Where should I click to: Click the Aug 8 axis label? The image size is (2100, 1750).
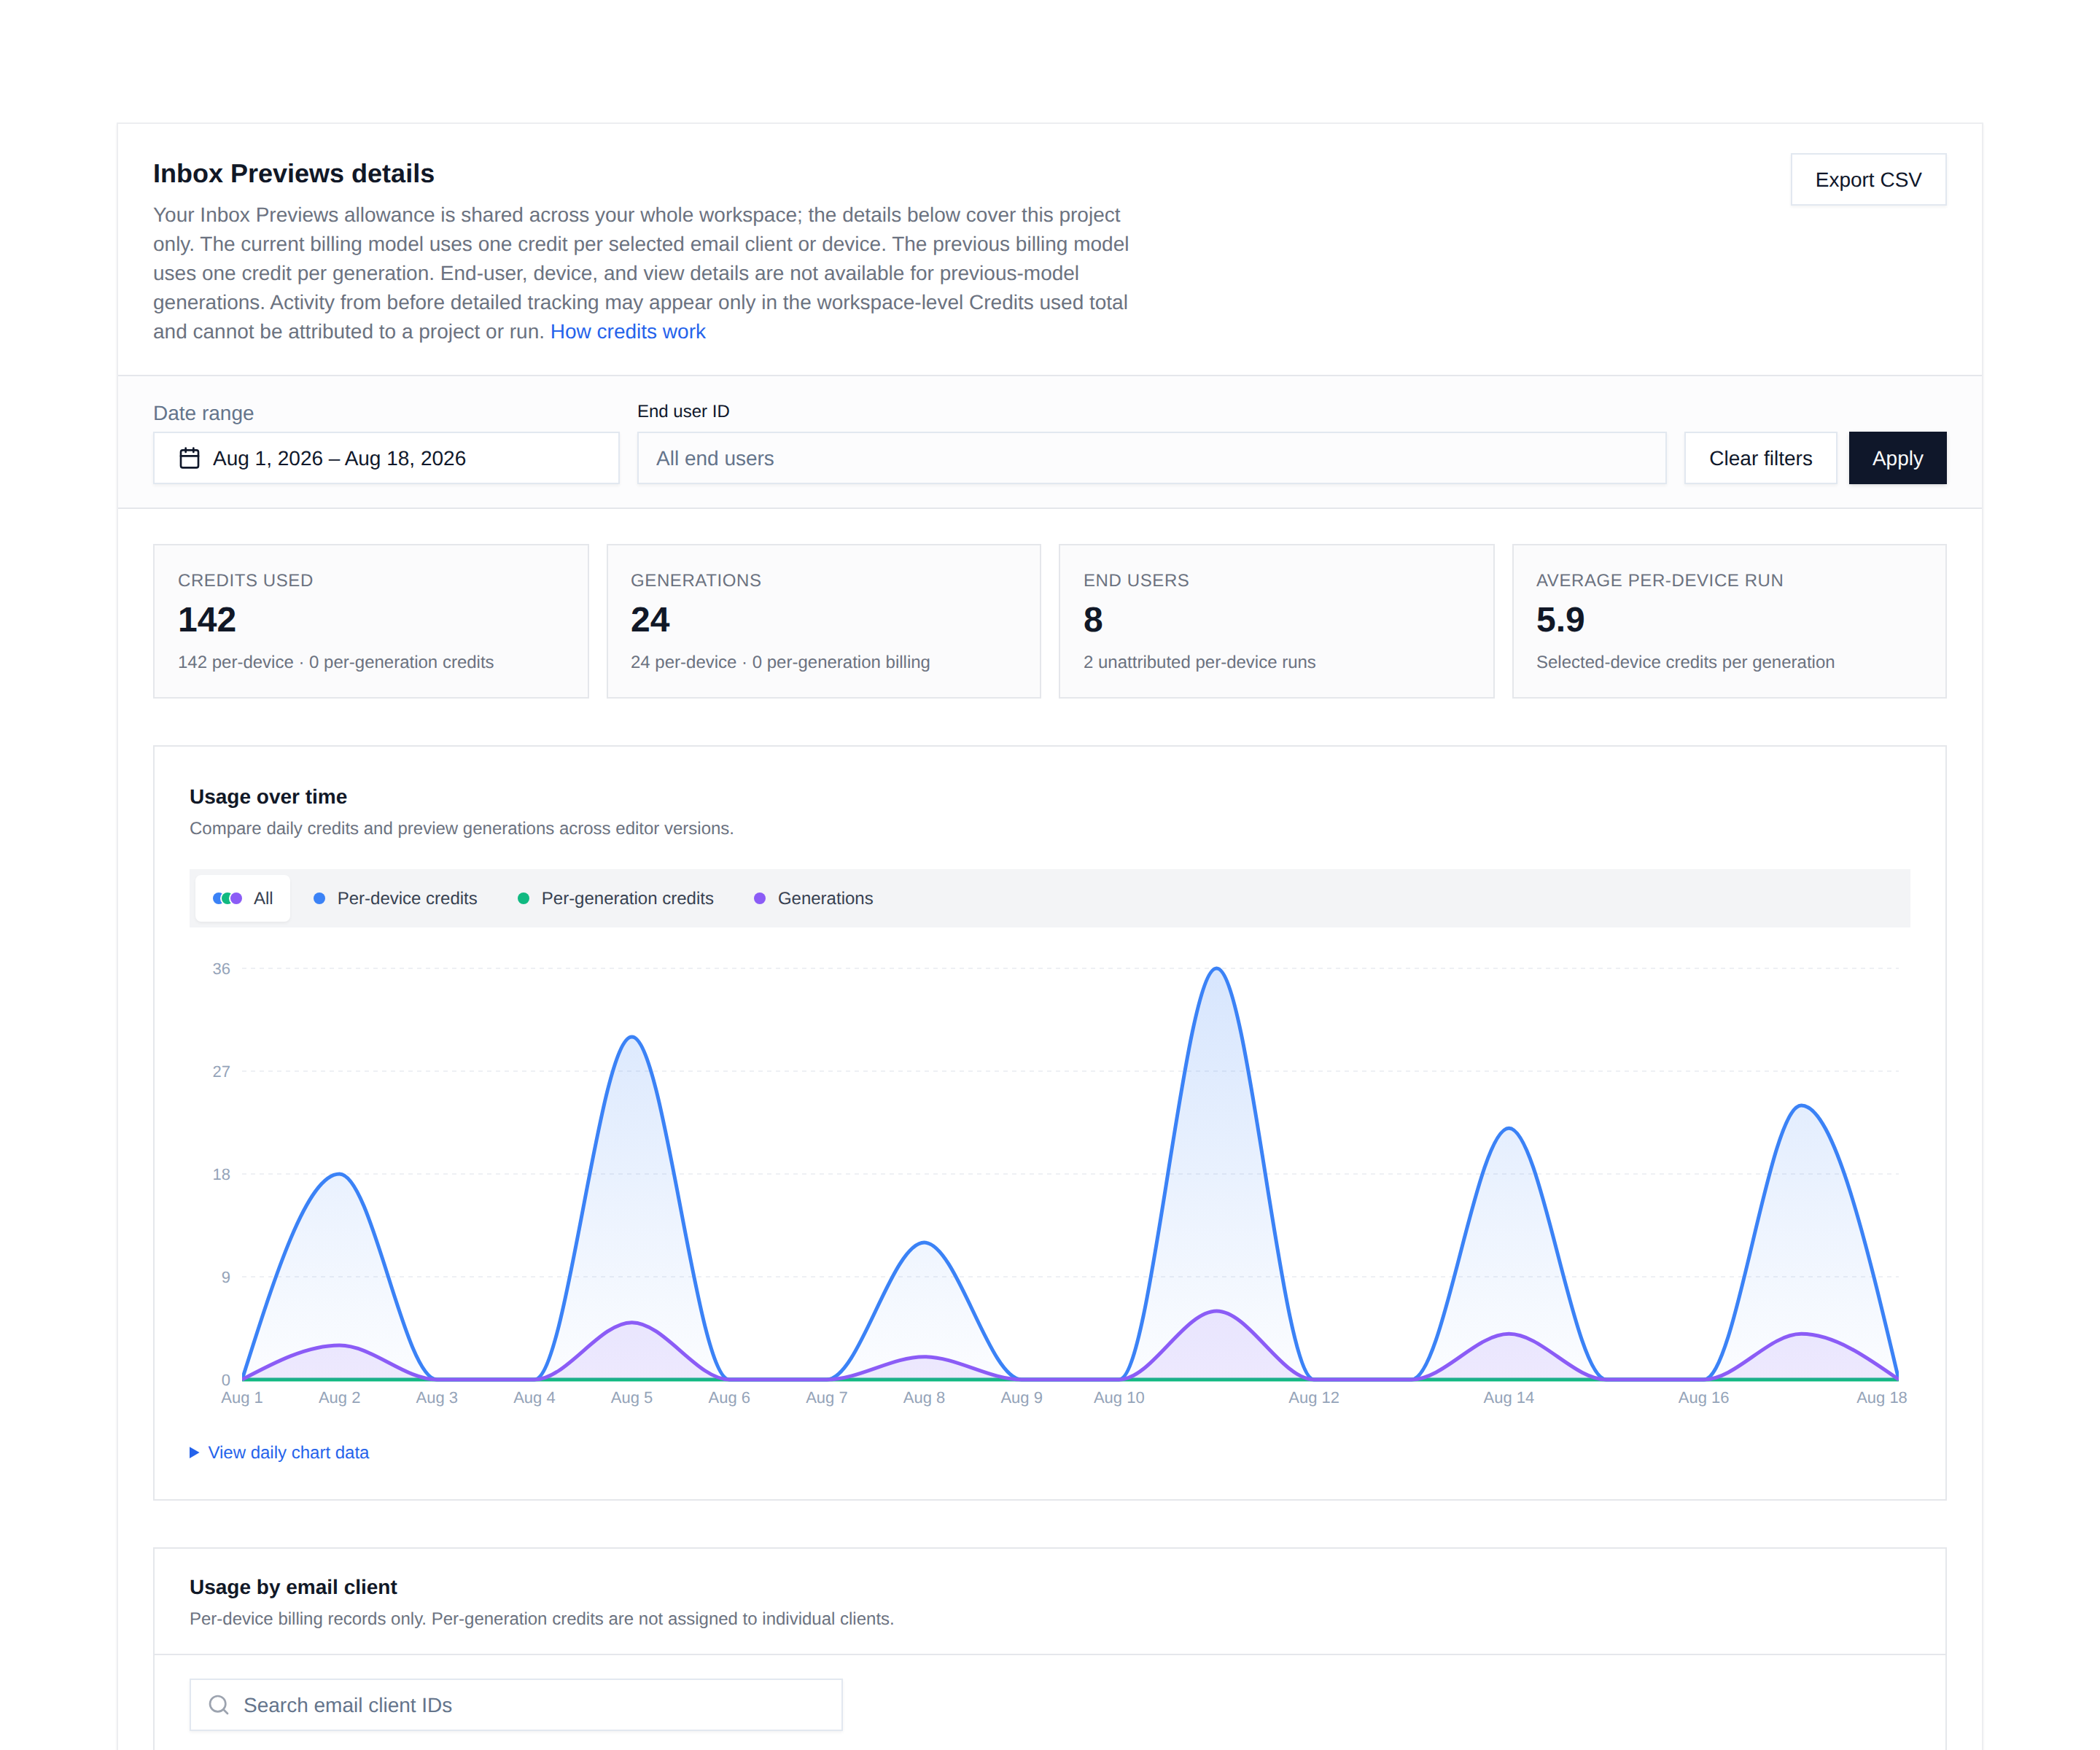924,1397
